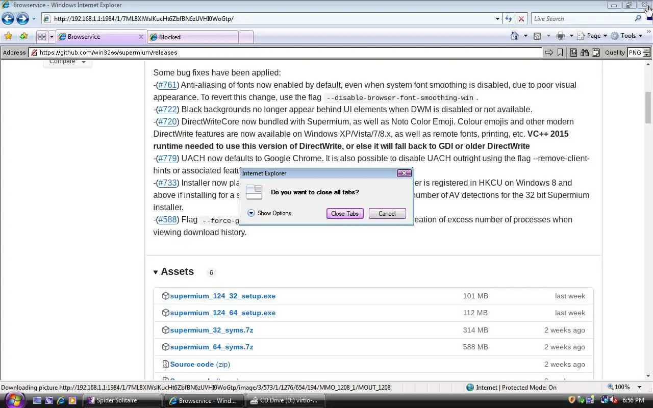Switch to Spider Solitaire taskbar button
Image resolution: width=653 pixels, height=408 pixels.
click(x=123, y=400)
